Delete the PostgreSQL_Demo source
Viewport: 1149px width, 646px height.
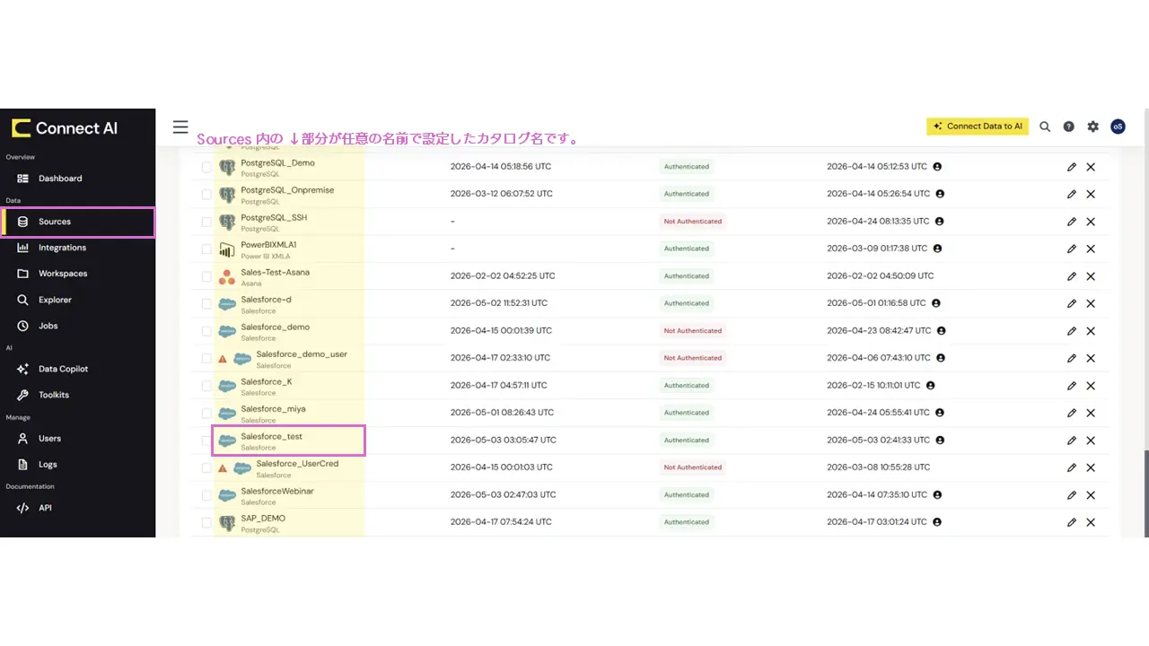(1091, 167)
